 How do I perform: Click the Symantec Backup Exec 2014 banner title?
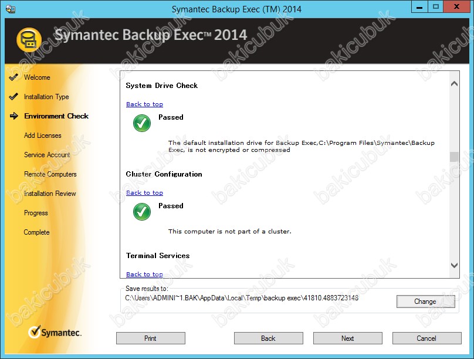(151, 35)
